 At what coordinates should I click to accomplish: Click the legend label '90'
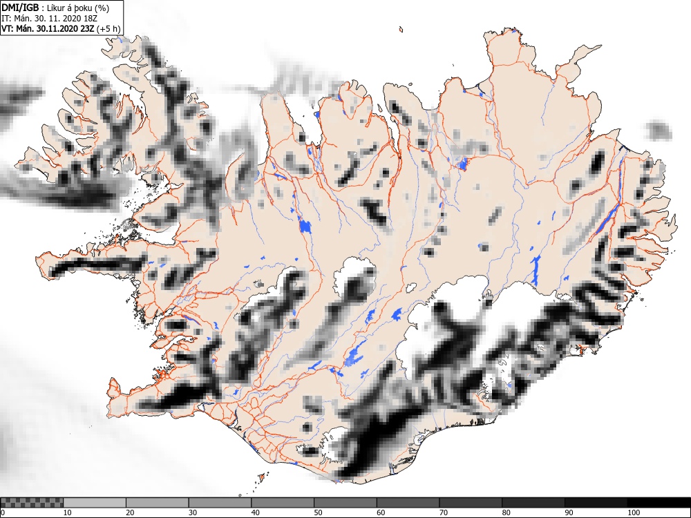click(569, 512)
